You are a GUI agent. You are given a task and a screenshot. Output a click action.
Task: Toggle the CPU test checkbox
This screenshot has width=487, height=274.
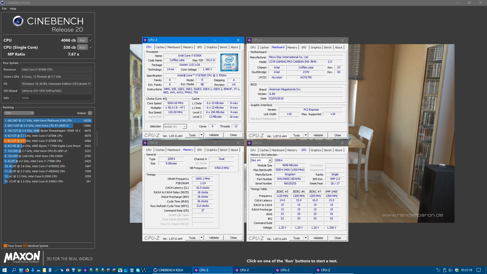91,40
